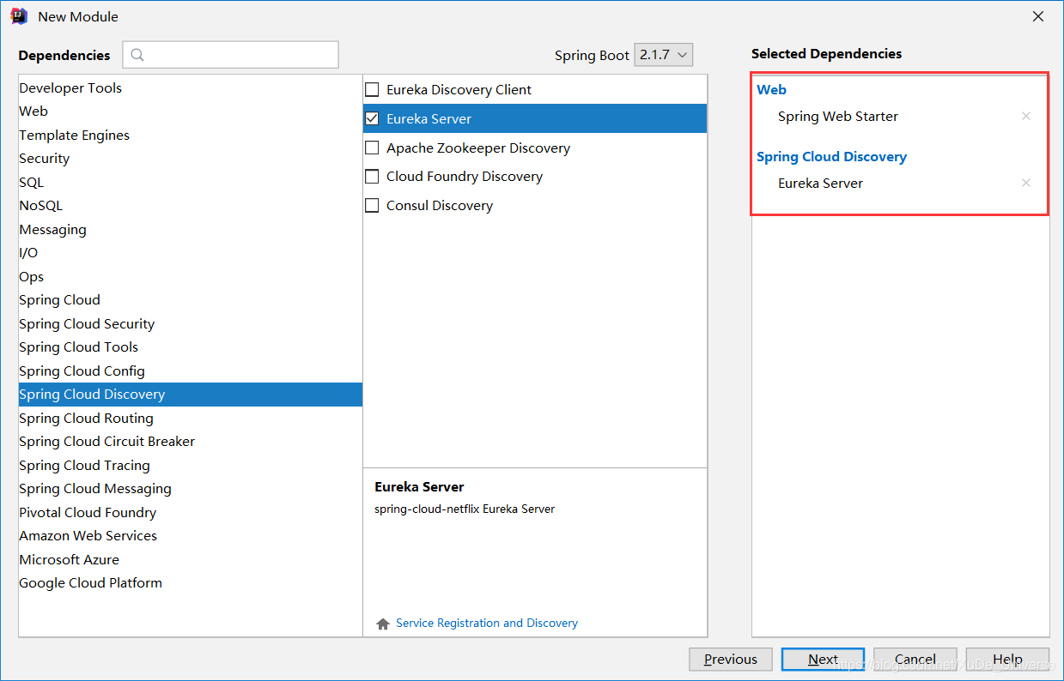Open the Service Registration and Discovery link

pyautogui.click(x=487, y=624)
